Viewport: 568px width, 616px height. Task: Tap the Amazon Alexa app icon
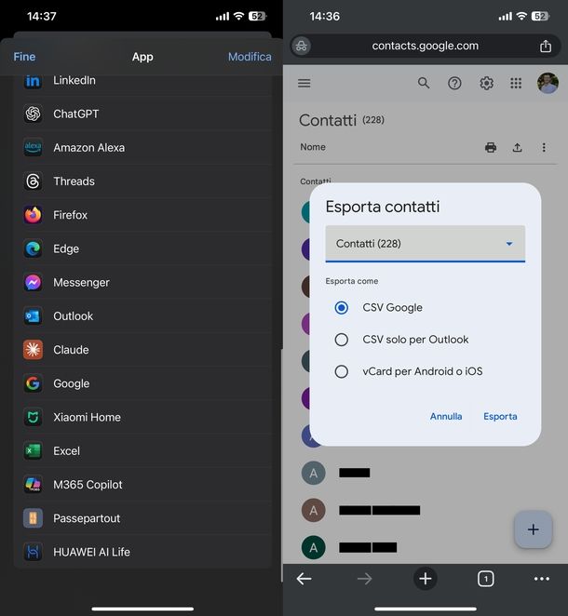[x=33, y=148]
